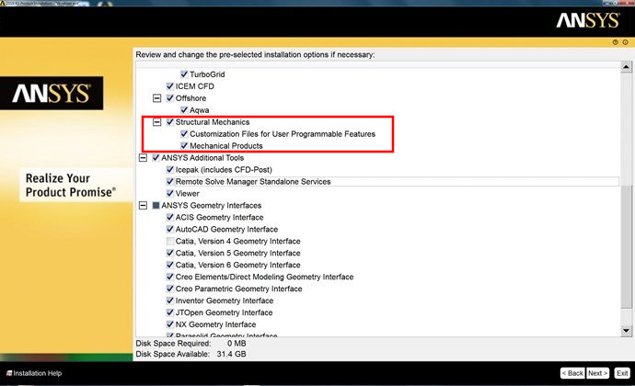The width and height of the screenshot is (635, 386).
Task: Collapse the ANSYS Additional Tools node
Action: pyautogui.click(x=143, y=157)
